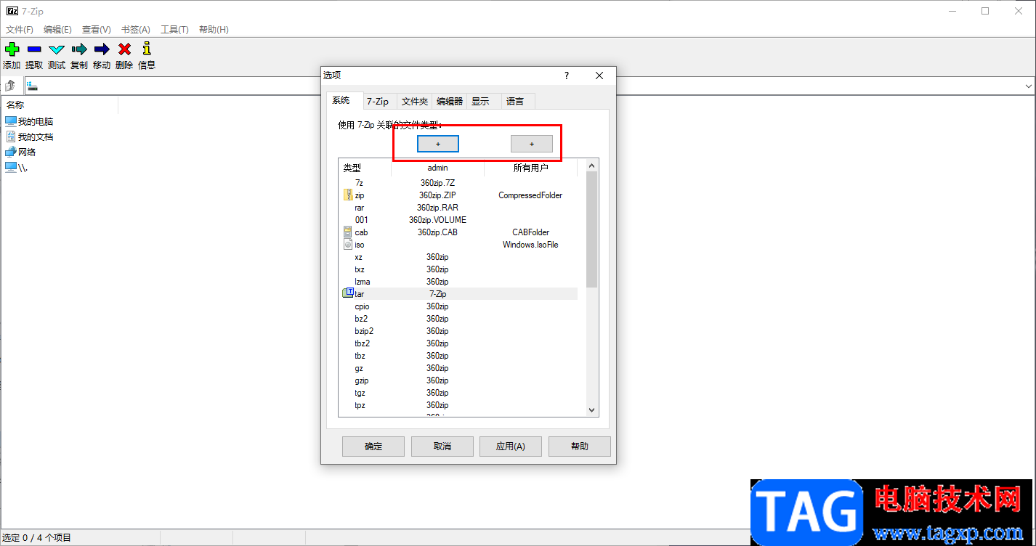Click the red Delete (删除) X icon

pos(124,49)
